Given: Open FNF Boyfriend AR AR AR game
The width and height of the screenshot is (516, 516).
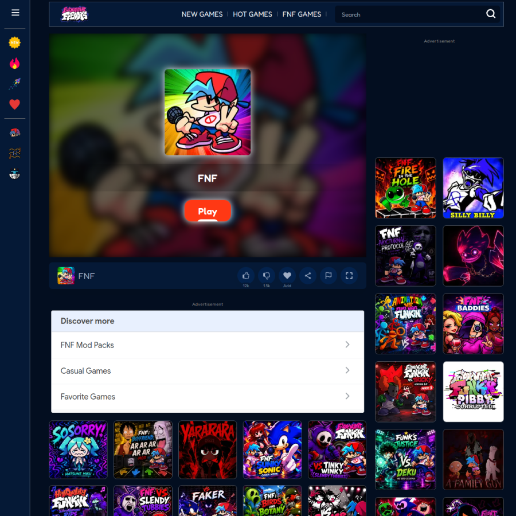Looking at the screenshot, I should click(143, 449).
